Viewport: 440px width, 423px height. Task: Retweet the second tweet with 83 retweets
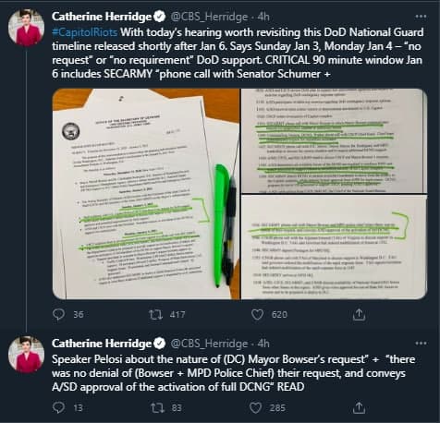(157, 408)
